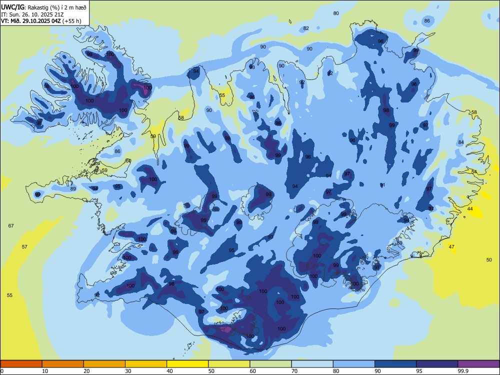500x375 pixels.
Task: Pick the pale yellow-green 50–60 legend swatch
Action: [229, 364]
